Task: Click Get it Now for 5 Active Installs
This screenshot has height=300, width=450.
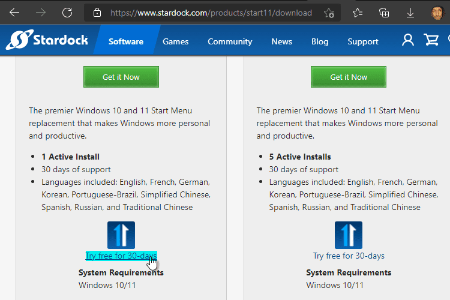Action: click(349, 77)
